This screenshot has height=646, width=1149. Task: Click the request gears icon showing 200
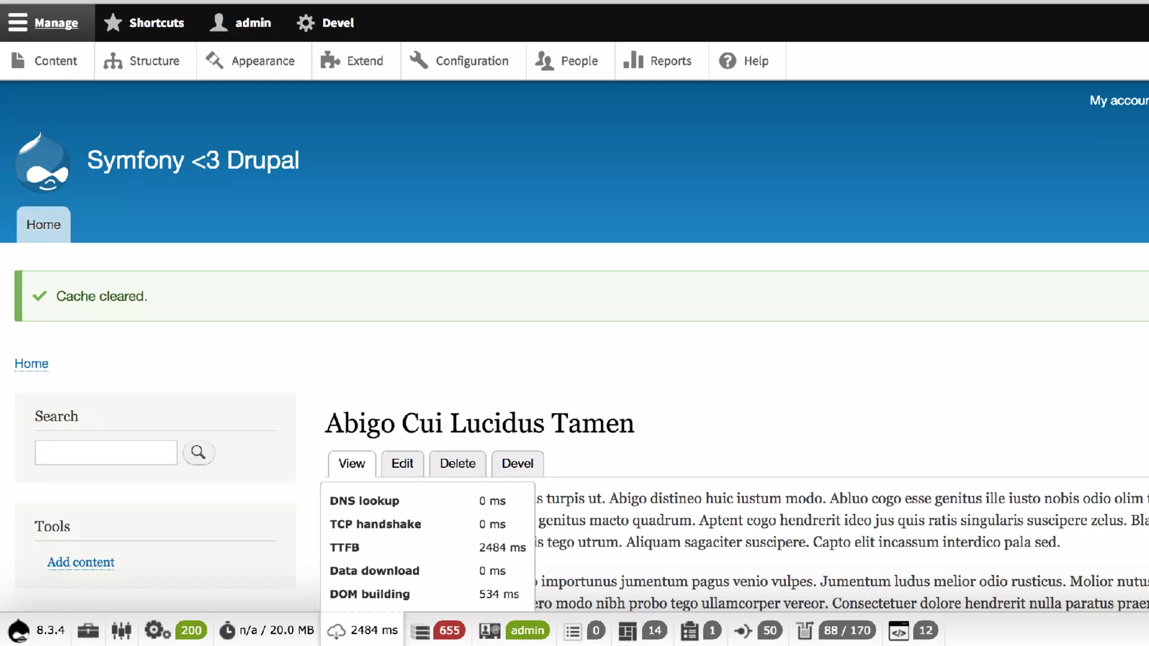point(157,630)
